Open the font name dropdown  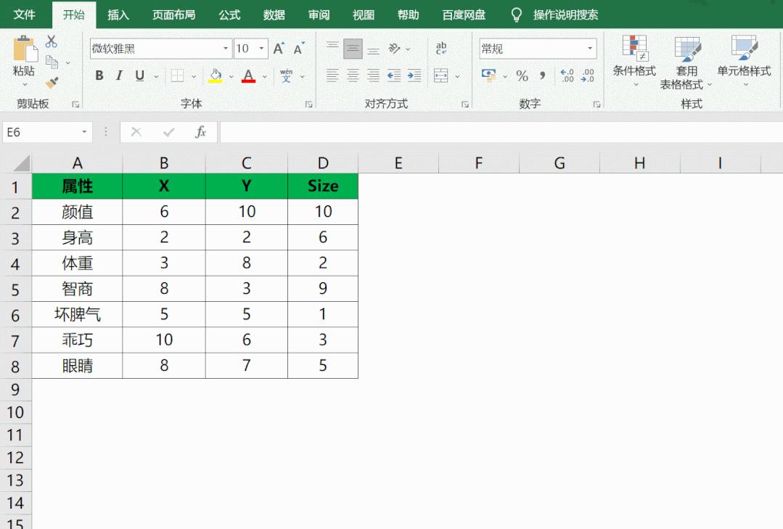click(225, 48)
